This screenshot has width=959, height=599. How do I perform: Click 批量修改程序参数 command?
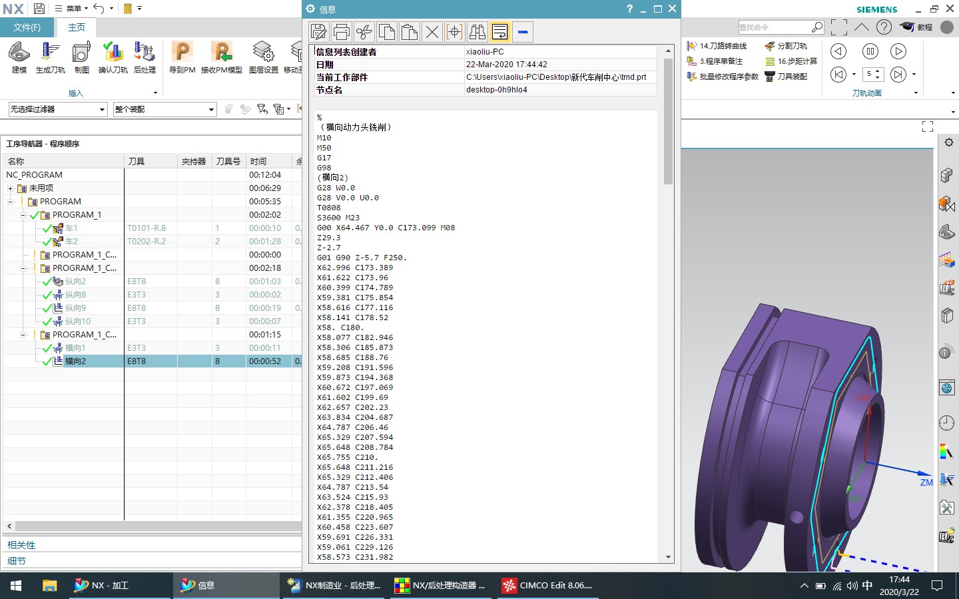coord(723,77)
